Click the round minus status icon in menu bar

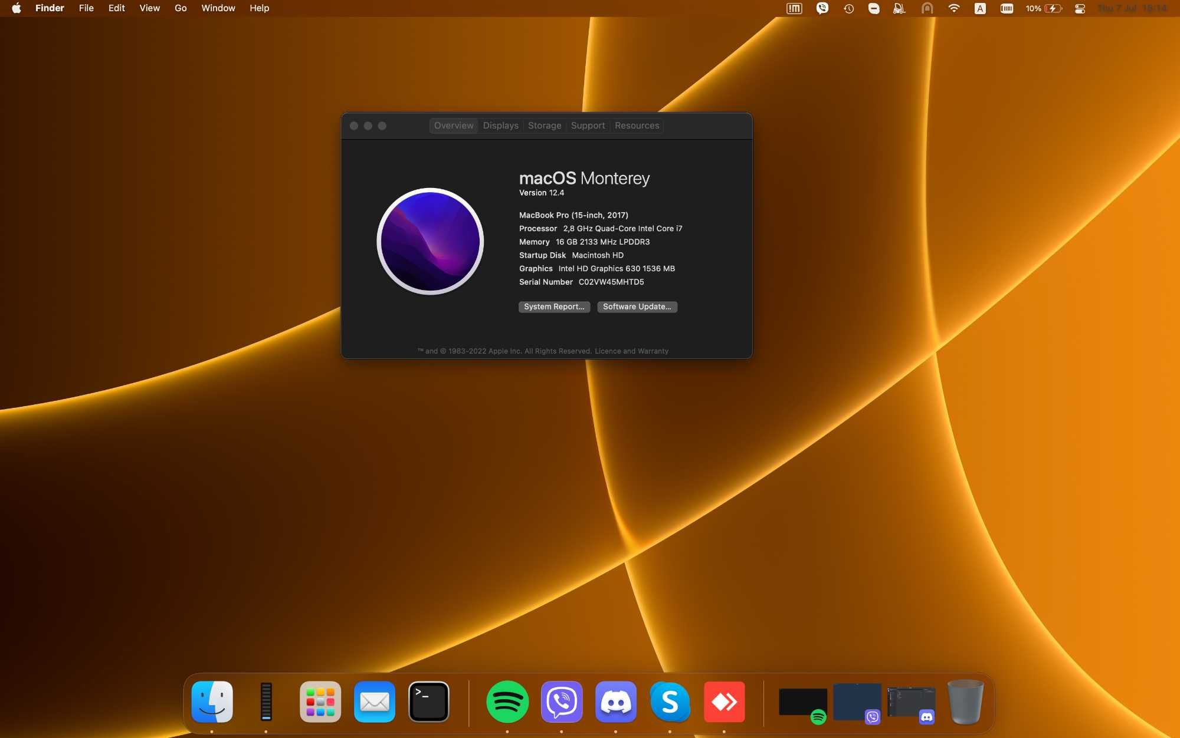point(874,8)
